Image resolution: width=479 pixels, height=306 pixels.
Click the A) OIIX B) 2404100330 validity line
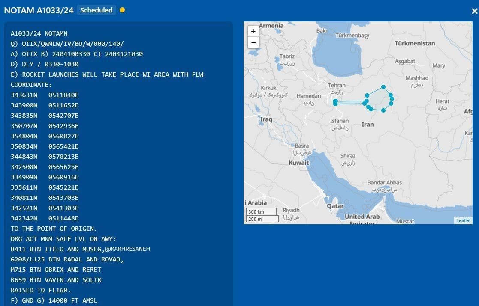(77, 54)
